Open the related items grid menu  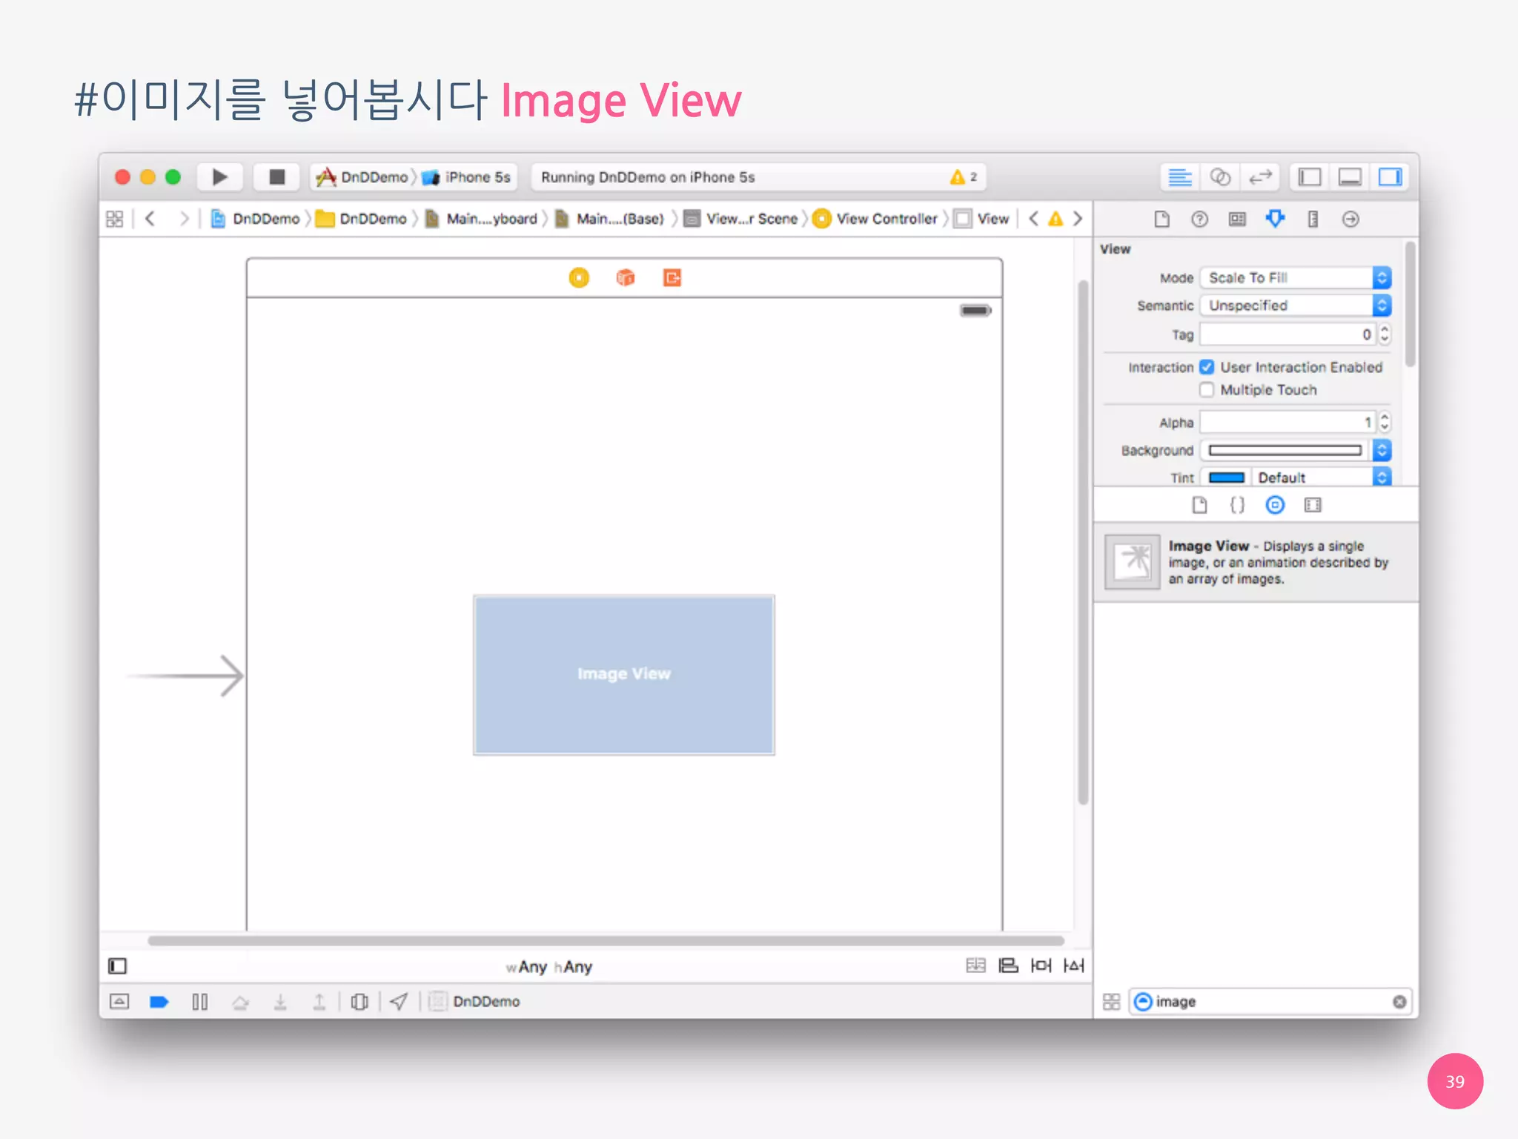tap(115, 219)
